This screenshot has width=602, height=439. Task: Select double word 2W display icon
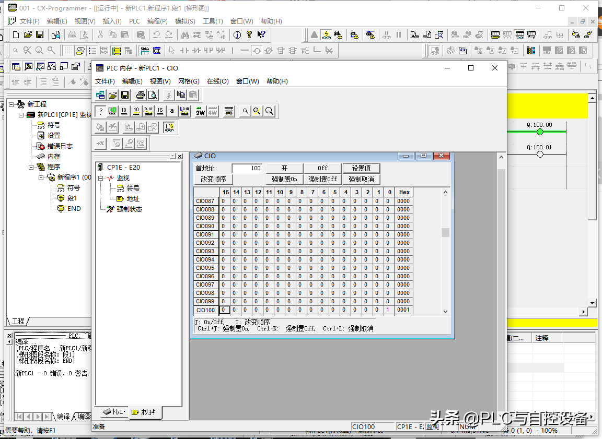(200, 111)
